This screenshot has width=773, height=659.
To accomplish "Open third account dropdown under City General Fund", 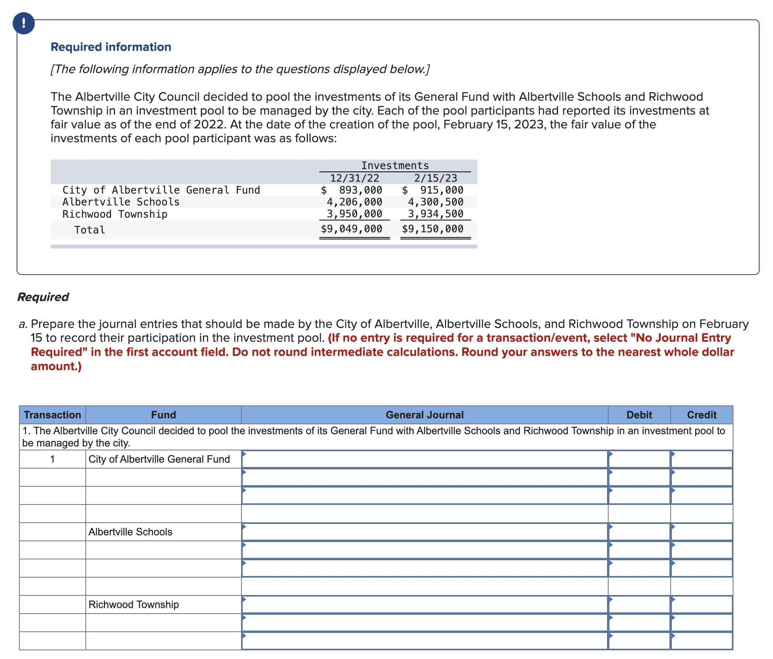I will 424,495.
